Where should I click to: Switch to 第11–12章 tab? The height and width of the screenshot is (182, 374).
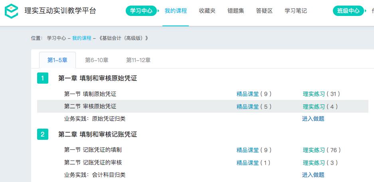(x=138, y=60)
